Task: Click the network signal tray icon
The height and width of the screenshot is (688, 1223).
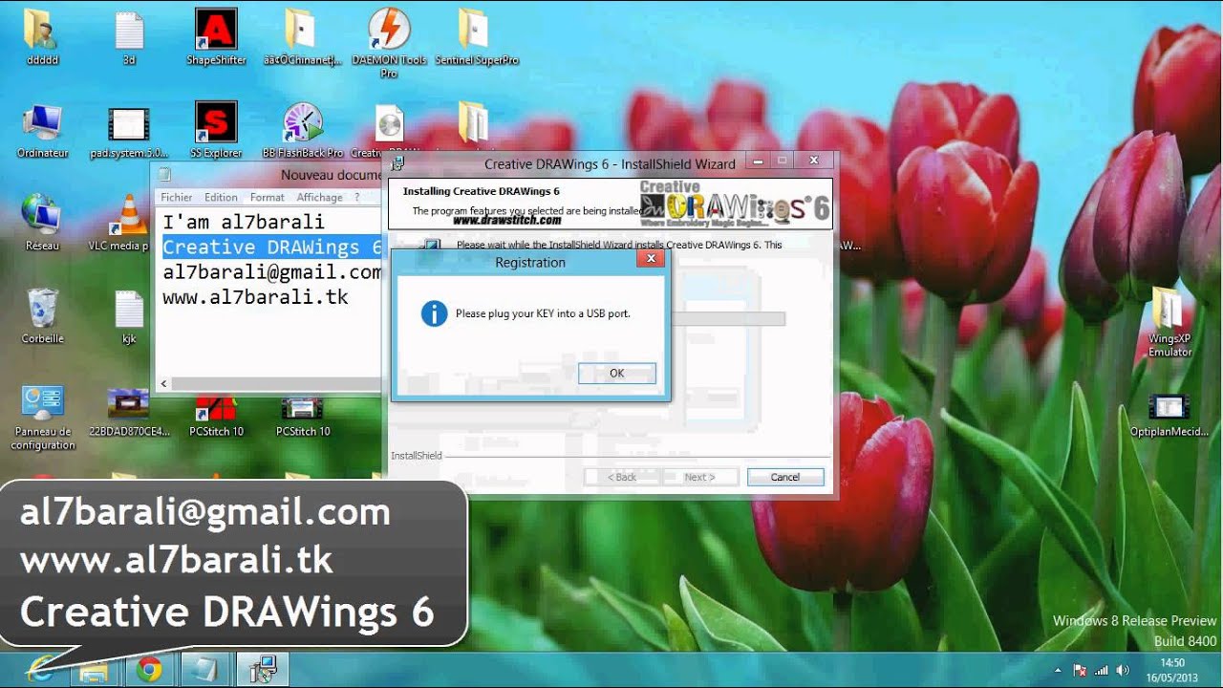Action: (1101, 671)
